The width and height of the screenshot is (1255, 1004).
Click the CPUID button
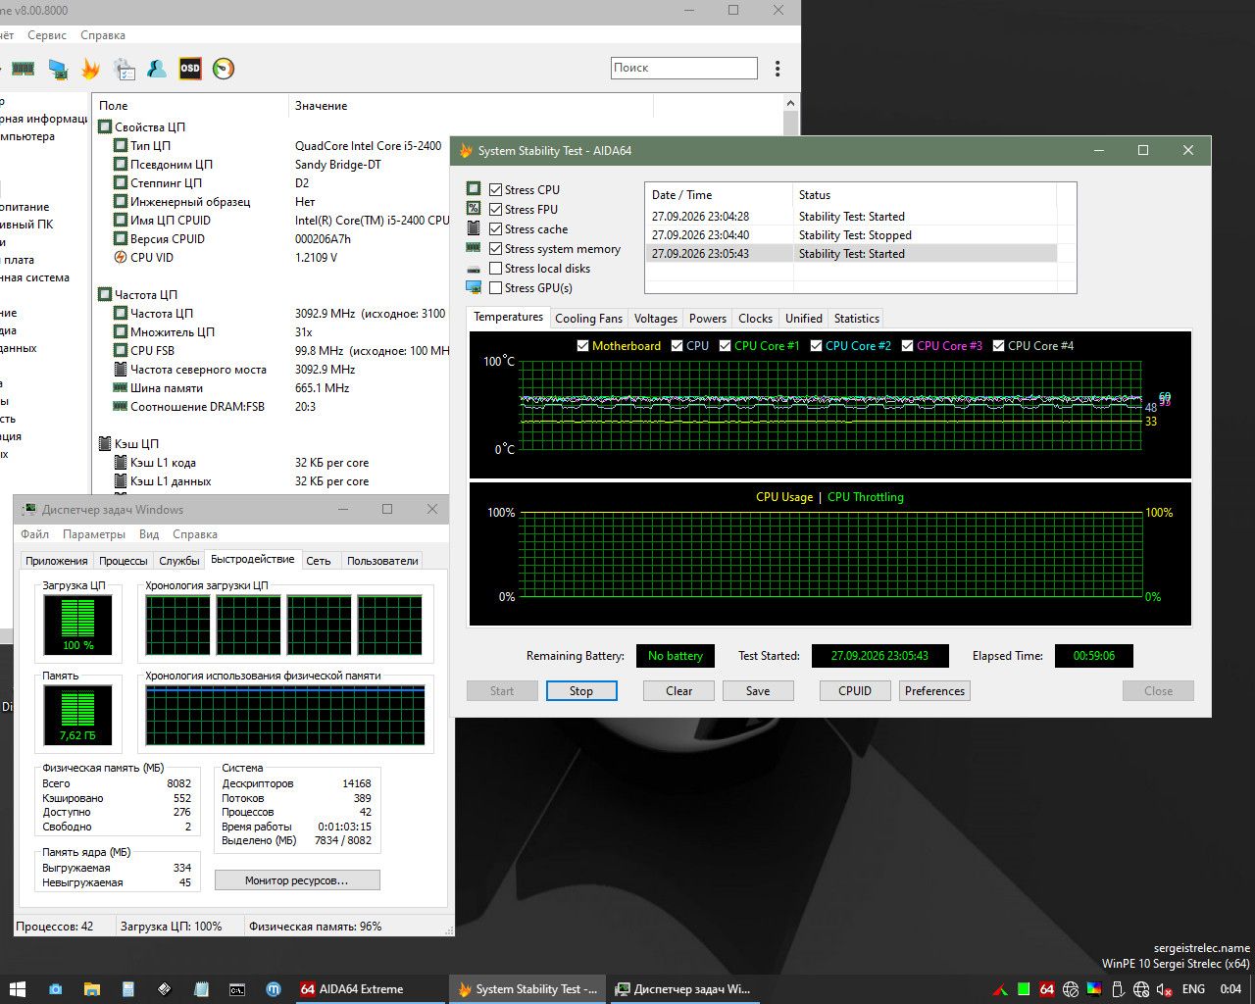pyautogui.click(x=855, y=691)
